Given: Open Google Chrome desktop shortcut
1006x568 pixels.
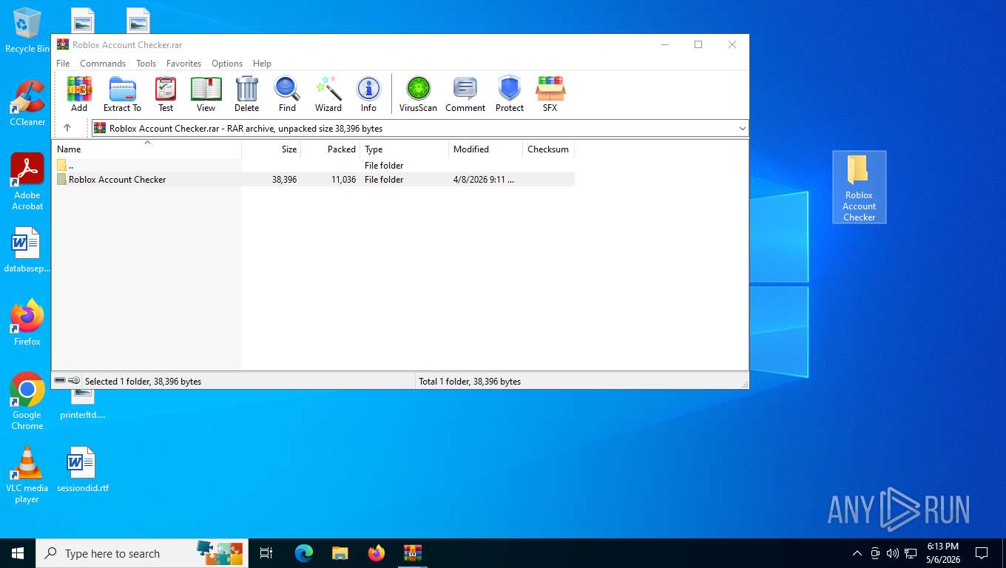Looking at the screenshot, I should [27, 401].
